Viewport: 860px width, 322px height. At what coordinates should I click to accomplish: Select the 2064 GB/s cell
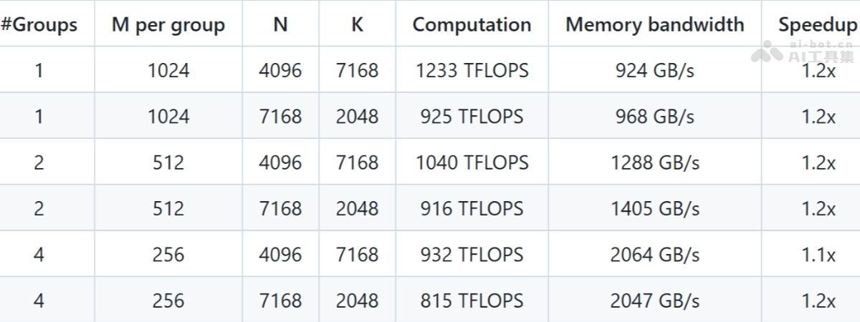654,255
